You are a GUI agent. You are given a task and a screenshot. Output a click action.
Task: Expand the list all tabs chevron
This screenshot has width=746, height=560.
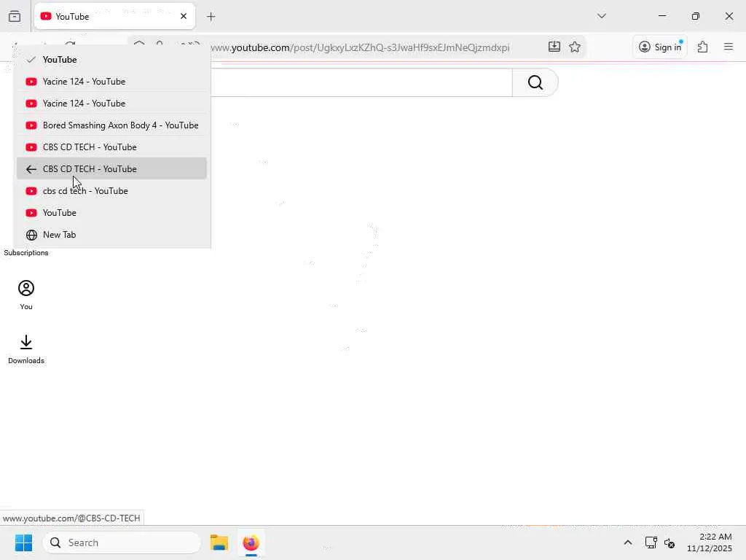point(601,16)
